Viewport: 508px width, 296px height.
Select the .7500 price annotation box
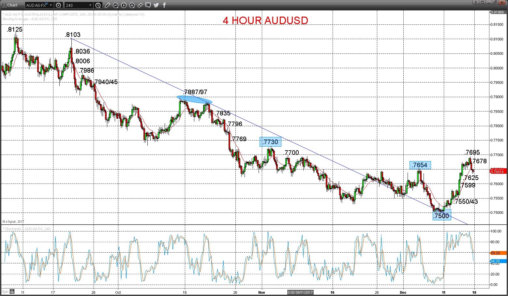[442, 215]
